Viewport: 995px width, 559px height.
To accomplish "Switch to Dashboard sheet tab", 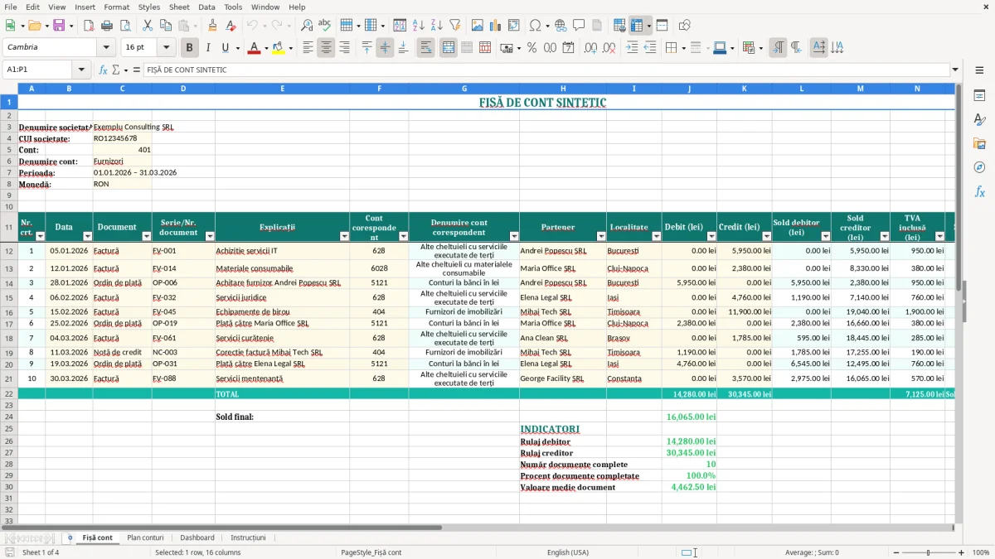I will tap(197, 538).
